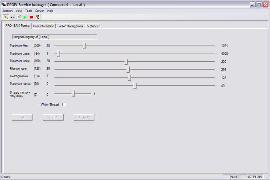Screen dimensions: 270x180
Task: Switch to the User Information tab
Action: click(44, 26)
